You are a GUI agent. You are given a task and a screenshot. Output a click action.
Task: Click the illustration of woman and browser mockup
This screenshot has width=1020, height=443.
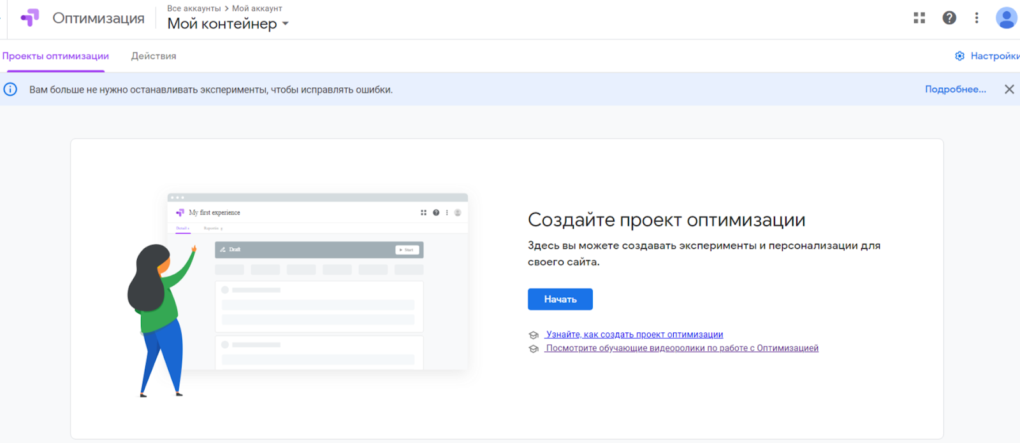tap(298, 295)
